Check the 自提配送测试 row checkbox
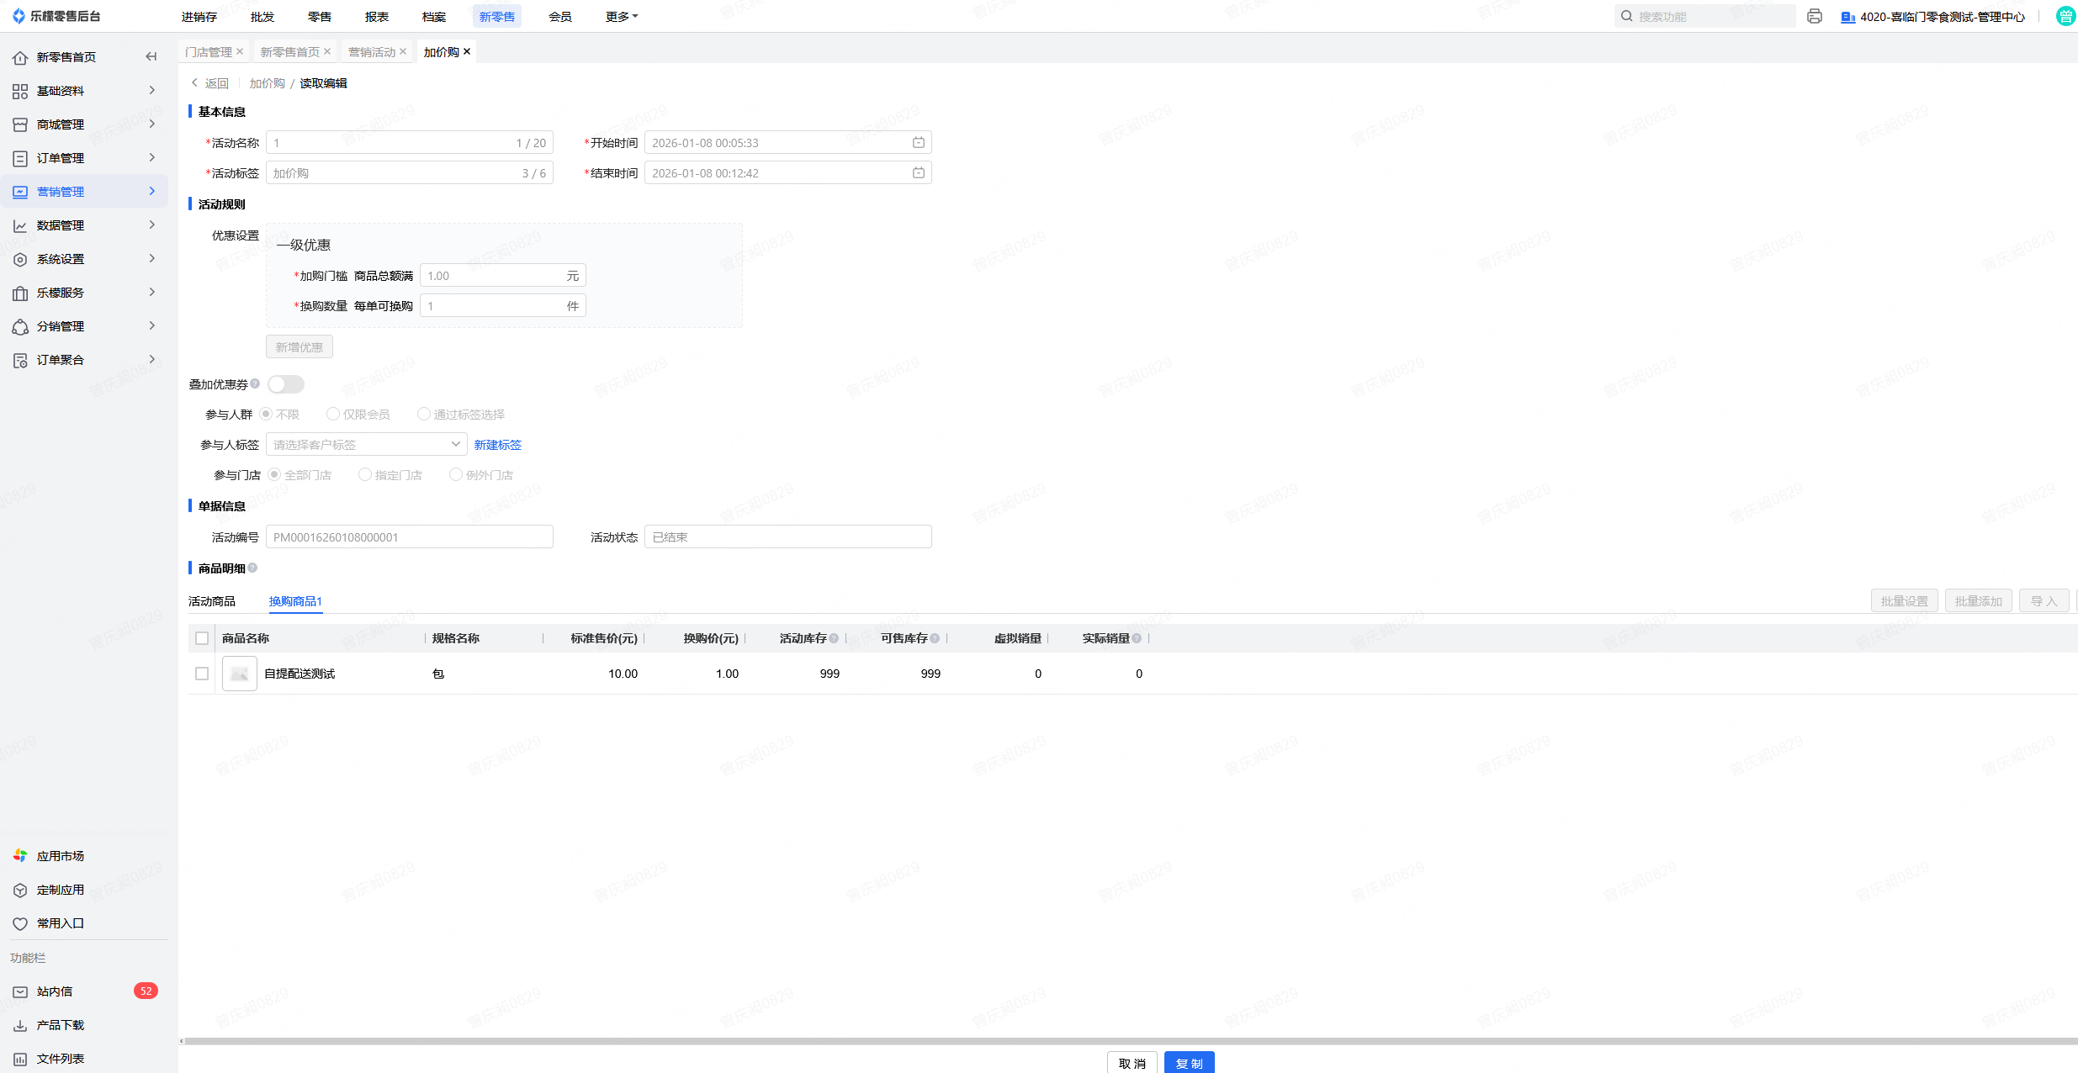 pos(202,674)
